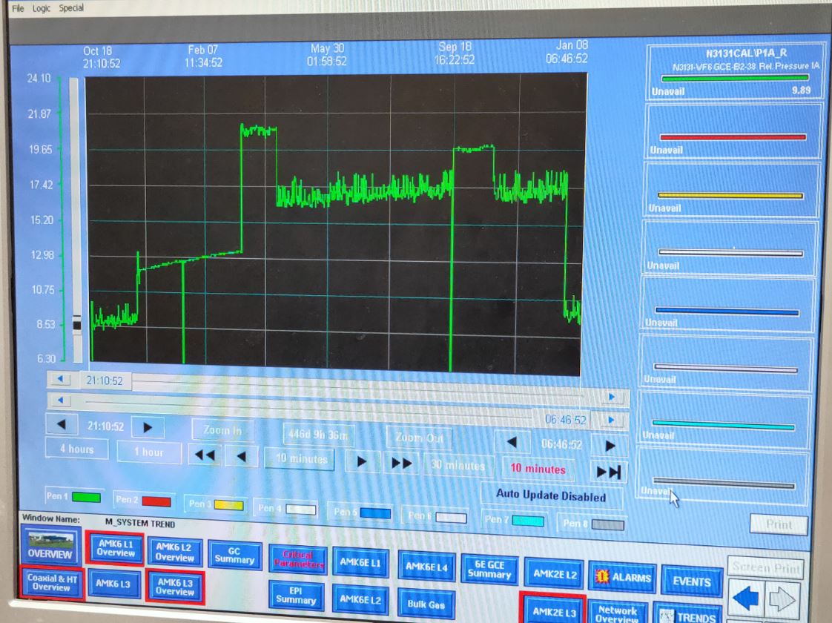
Task: Click Auto Update Disabled toggle
Action: [550, 495]
